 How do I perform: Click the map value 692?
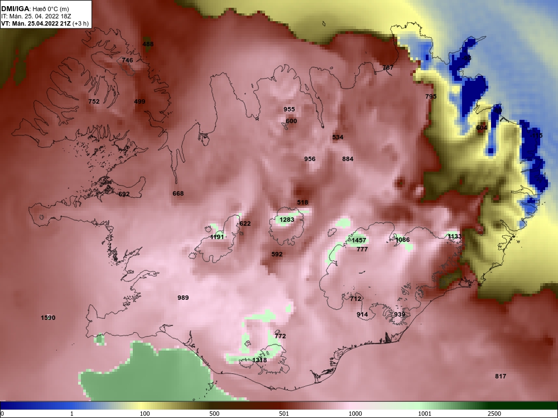(124, 194)
